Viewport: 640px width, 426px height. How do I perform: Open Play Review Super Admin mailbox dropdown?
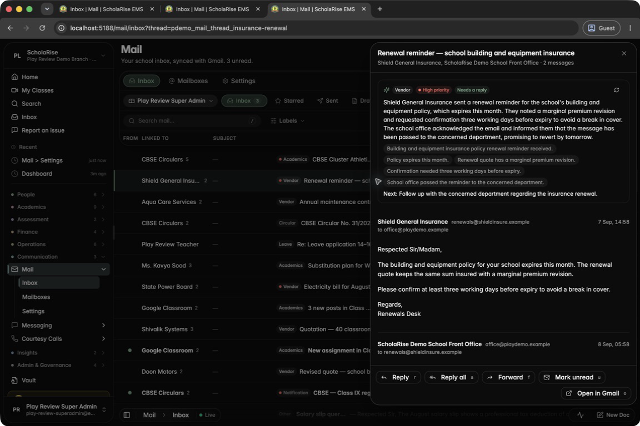pyautogui.click(x=171, y=101)
